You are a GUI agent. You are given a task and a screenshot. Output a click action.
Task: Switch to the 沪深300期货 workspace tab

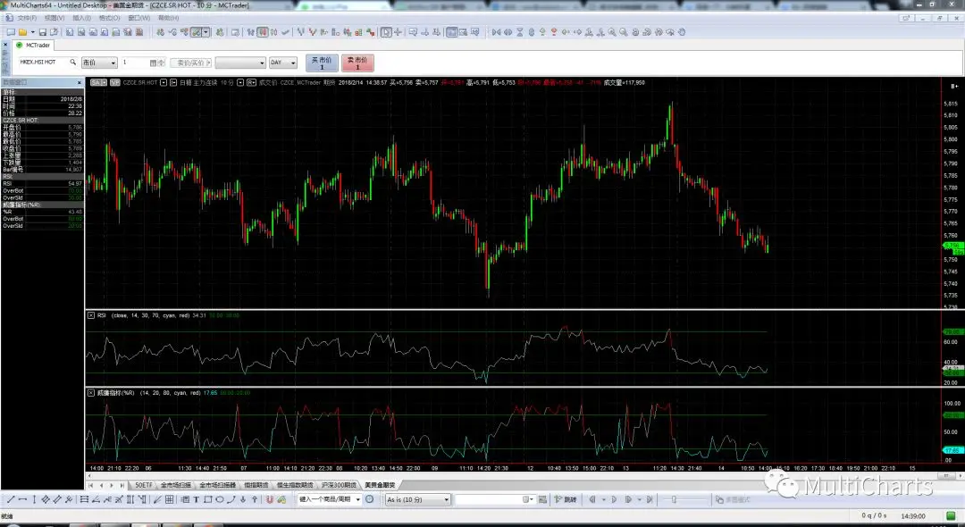pos(332,484)
